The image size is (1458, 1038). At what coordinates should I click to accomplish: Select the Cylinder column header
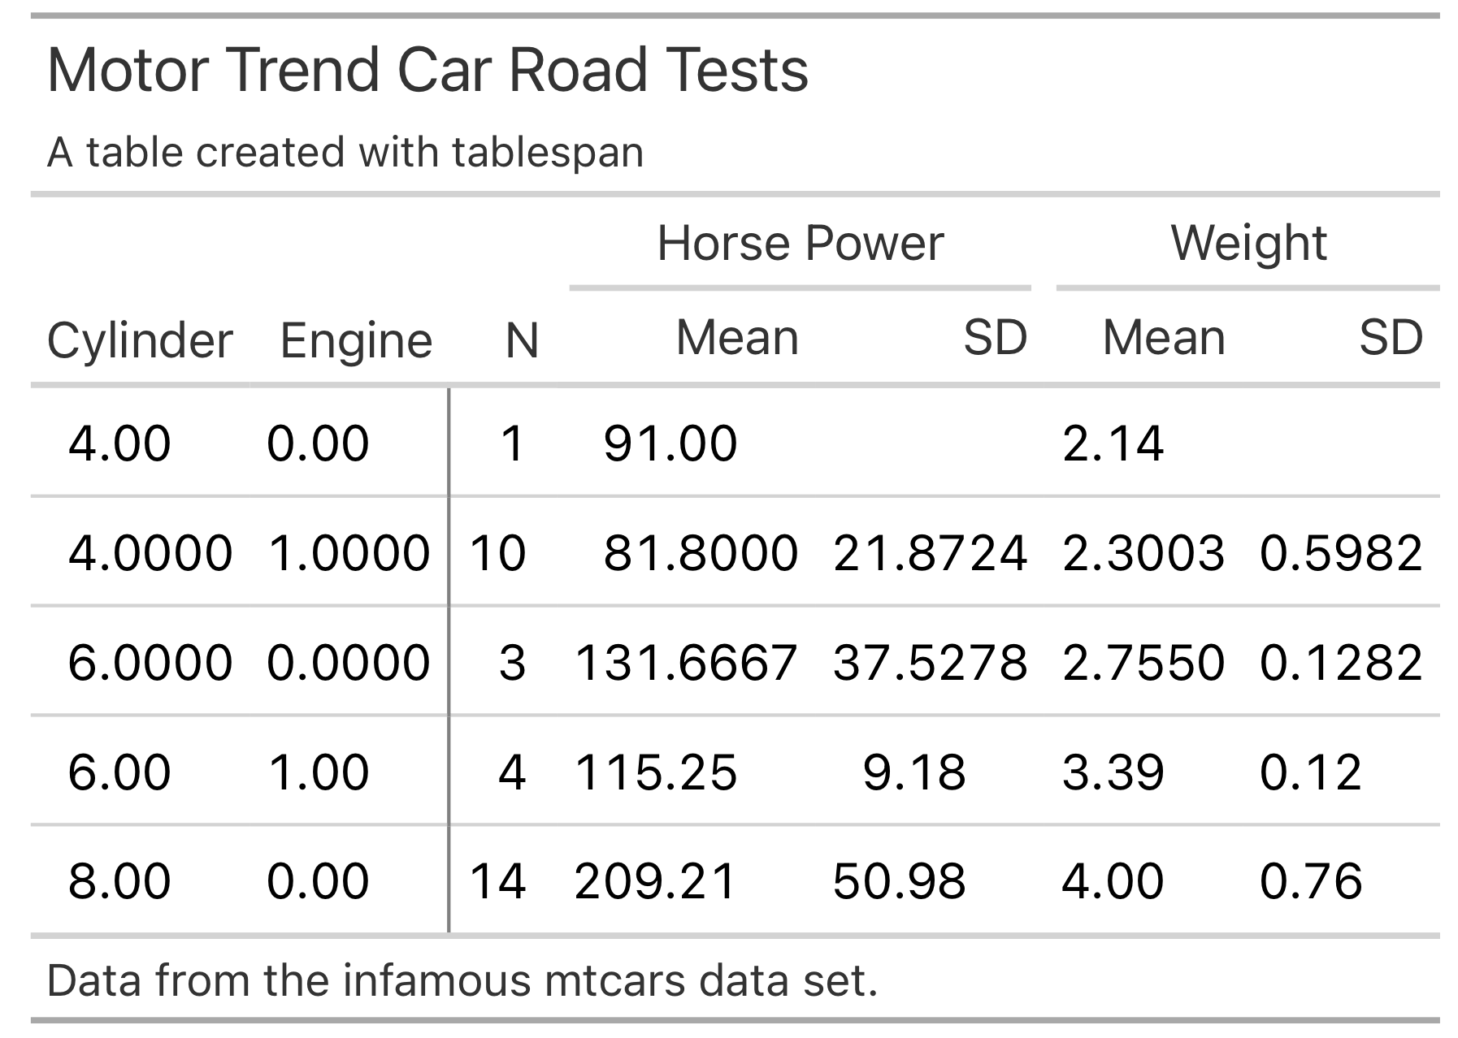[x=140, y=340]
